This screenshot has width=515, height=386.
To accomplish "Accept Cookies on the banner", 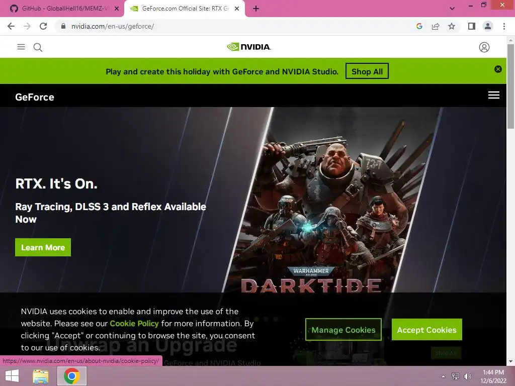I will click(426, 330).
